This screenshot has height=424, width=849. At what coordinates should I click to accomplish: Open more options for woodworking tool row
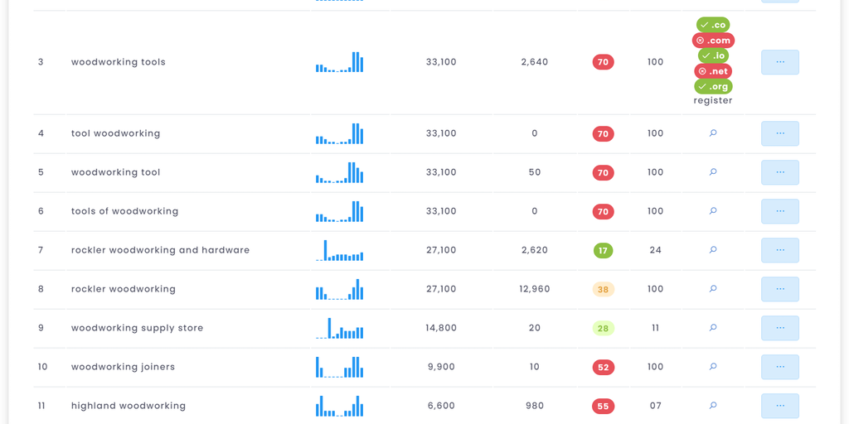pos(779,172)
